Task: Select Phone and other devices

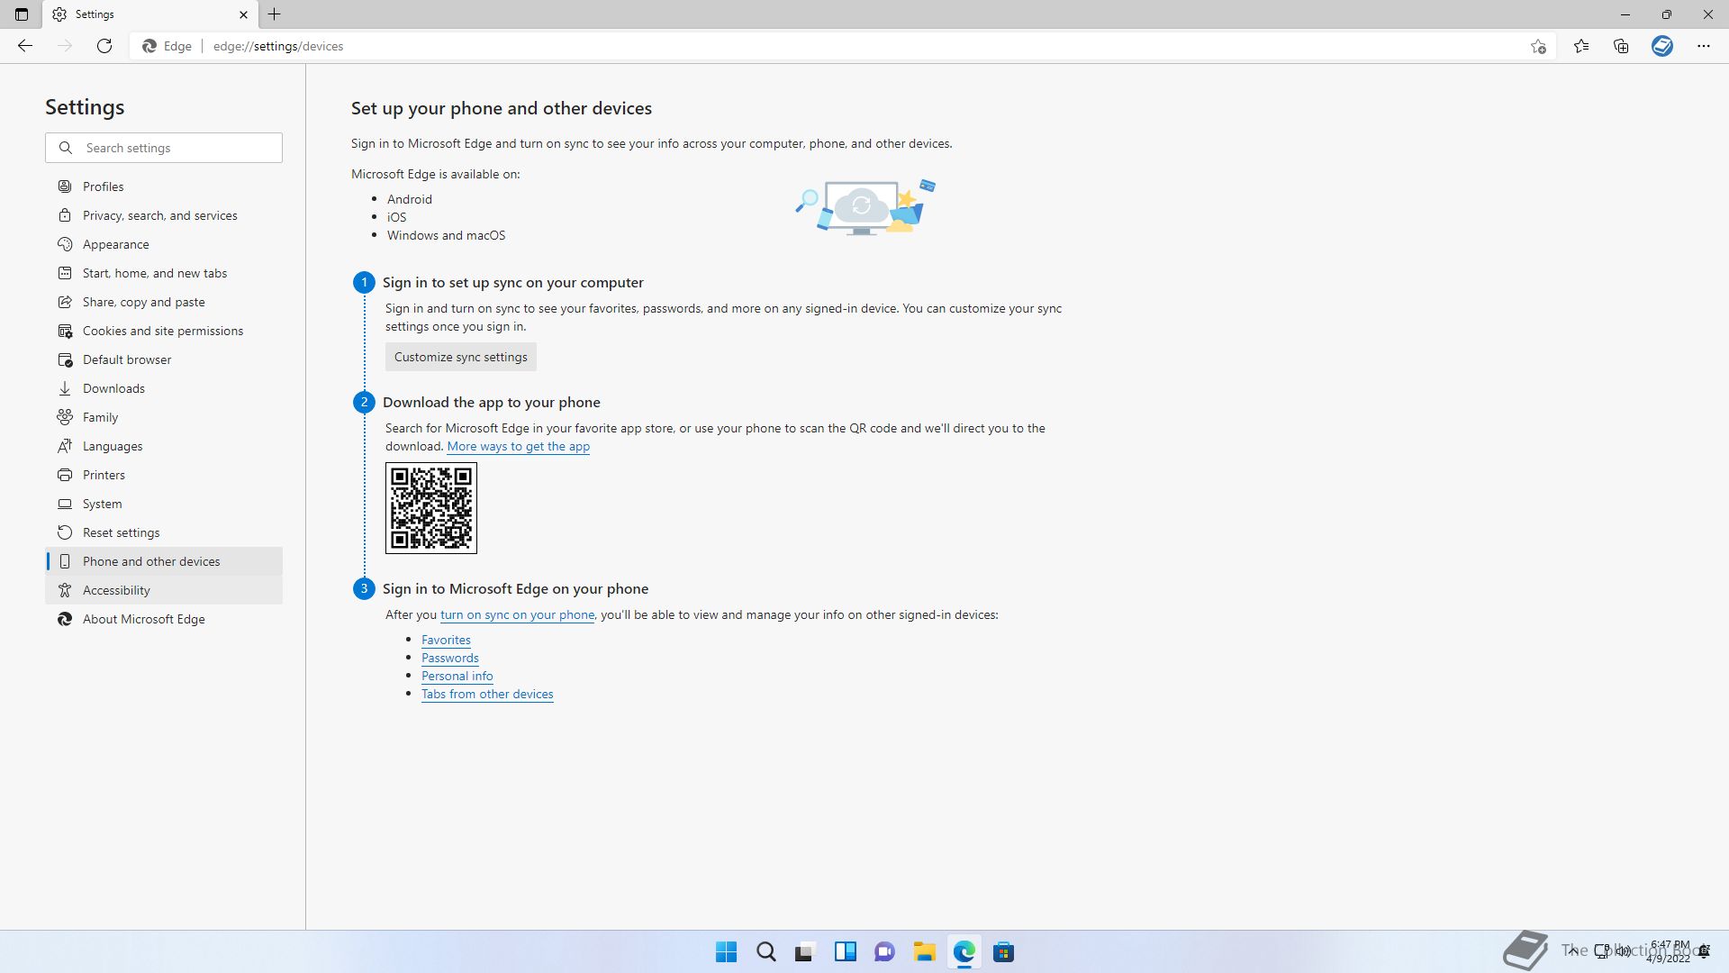Action: 164,561
